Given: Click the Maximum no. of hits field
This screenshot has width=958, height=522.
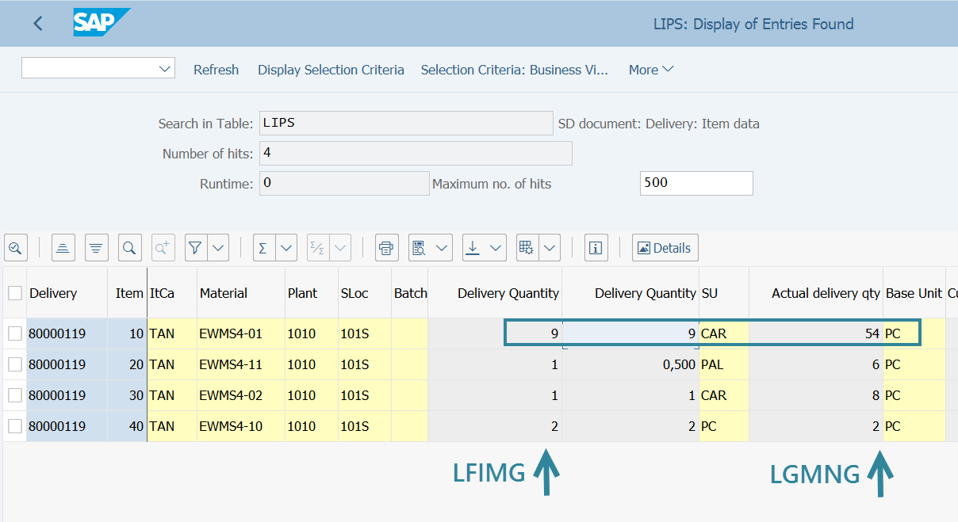Looking at the screenshot, I should (x=696, y=183).
